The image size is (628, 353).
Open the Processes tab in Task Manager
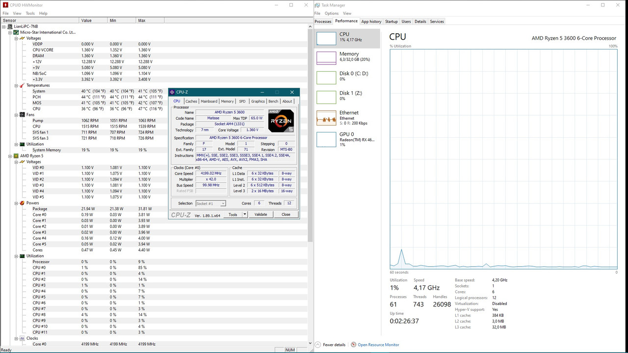pyautogui.click(x=323, y=22)
